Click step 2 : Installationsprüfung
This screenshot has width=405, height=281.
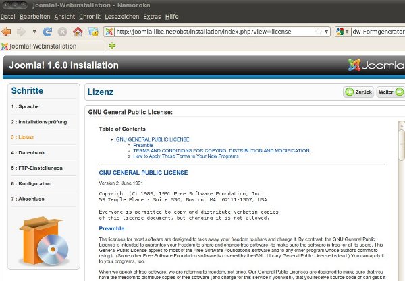tap(39, 122)
